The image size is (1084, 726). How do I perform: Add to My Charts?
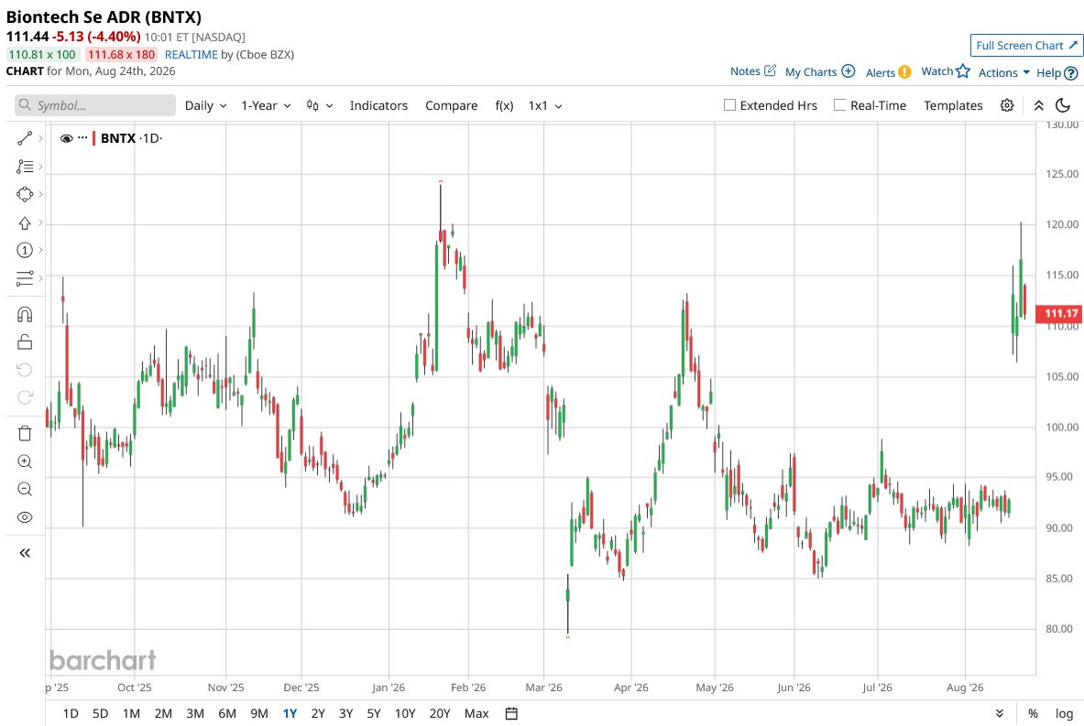(x=820, y=71)
